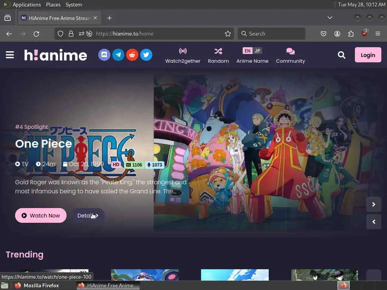Screen dimensions: 387x290
Task: Open the Pocket save icon
Action: click(324, 34)
